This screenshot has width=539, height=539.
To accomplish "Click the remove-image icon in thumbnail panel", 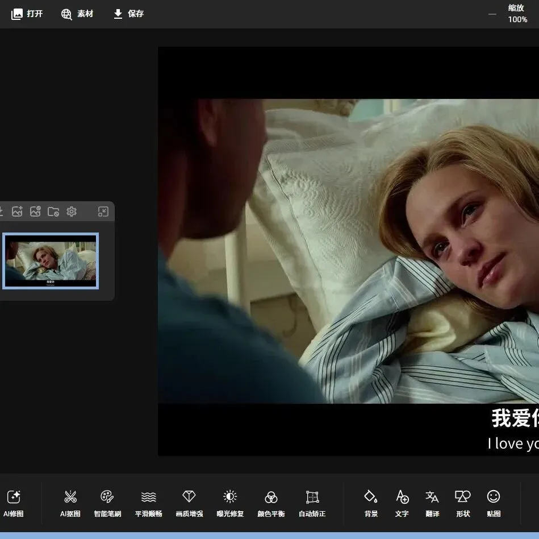I will point(35,212).
